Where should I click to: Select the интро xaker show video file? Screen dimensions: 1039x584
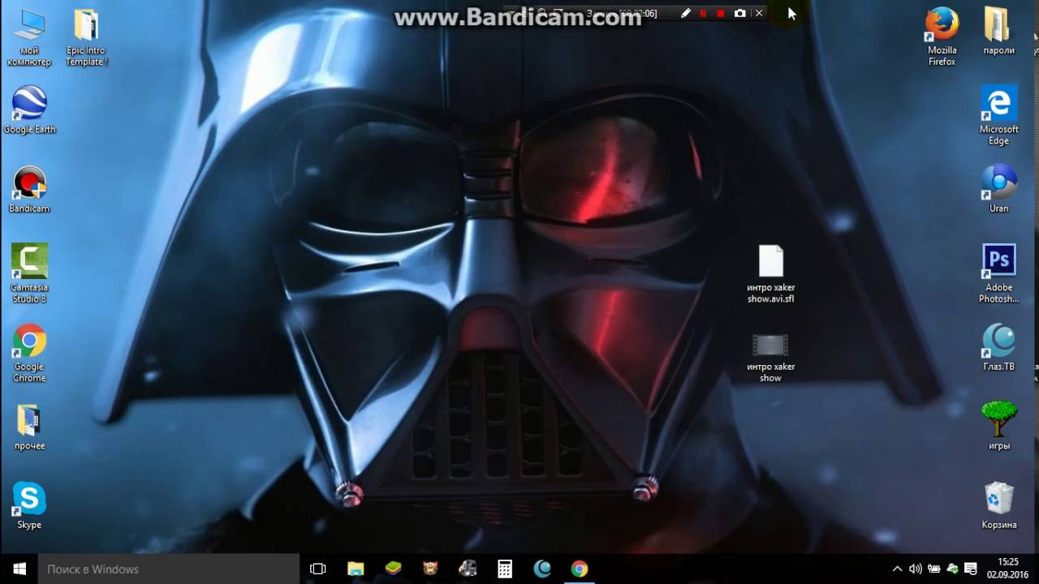(770, 358)
